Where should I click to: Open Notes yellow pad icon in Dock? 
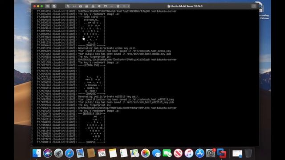[113, 153]
